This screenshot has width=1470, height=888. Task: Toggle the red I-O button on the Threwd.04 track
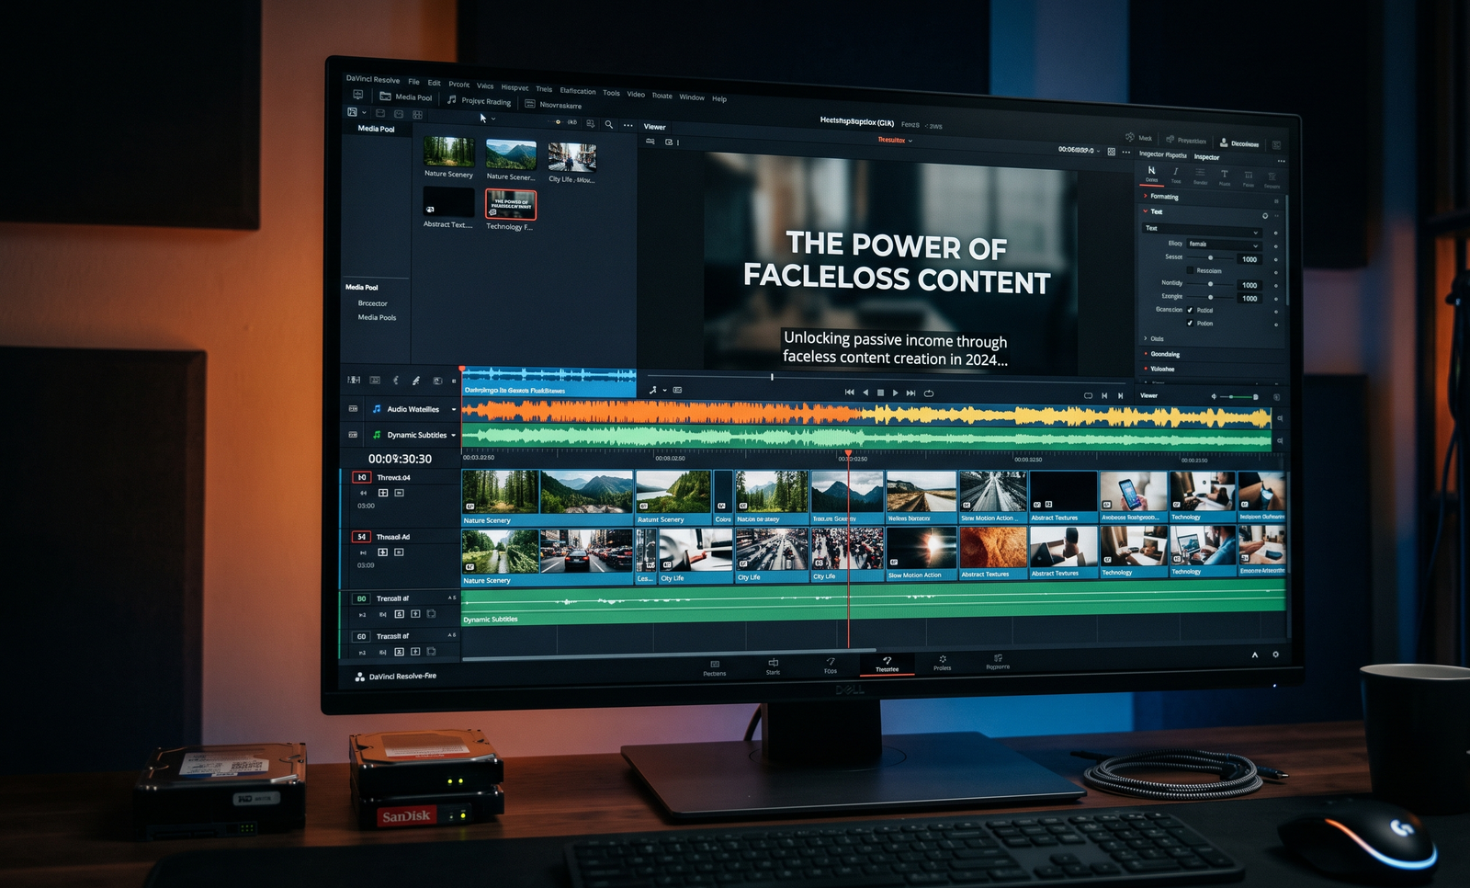tap(362, 477)
